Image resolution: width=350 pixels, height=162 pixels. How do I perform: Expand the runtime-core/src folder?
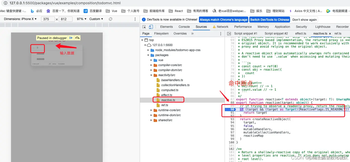(151, 110)
